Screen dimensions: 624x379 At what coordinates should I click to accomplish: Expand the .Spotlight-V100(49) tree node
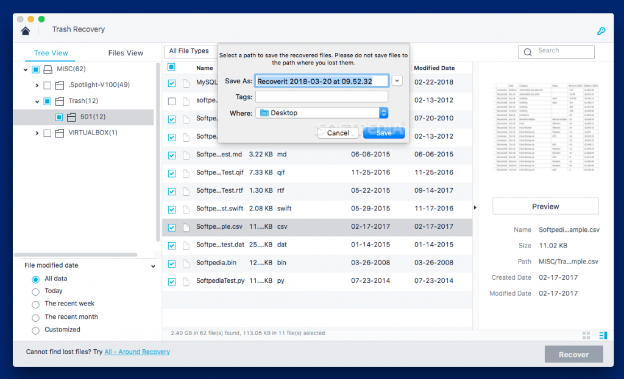[37, 85]
